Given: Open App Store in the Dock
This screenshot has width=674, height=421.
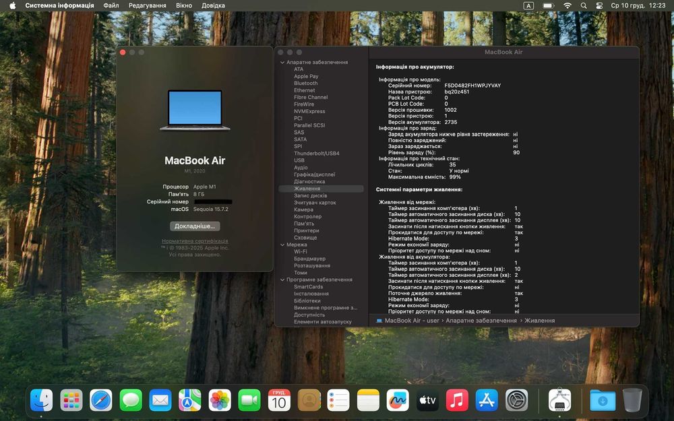Looking at the screenshot, I should (487, 400).
